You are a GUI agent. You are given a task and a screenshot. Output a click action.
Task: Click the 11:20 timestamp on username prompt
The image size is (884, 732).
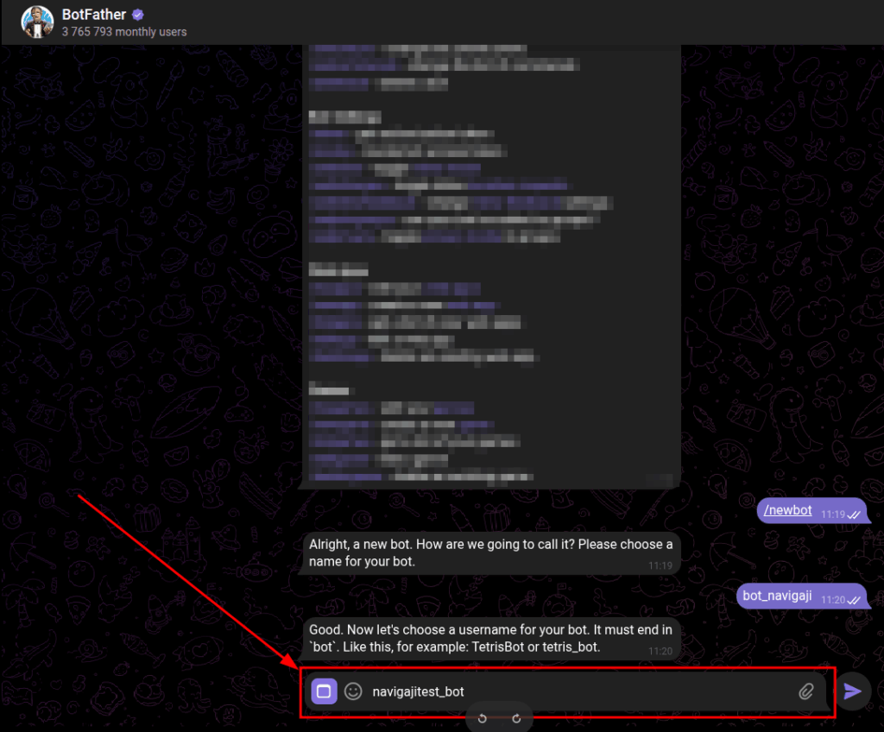(x=660, y=651)
